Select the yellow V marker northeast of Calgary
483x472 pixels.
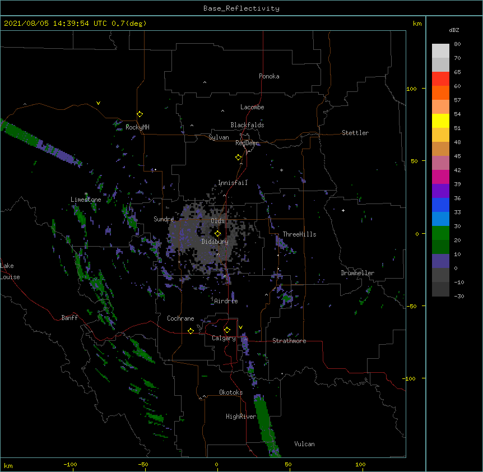(240, 327)
